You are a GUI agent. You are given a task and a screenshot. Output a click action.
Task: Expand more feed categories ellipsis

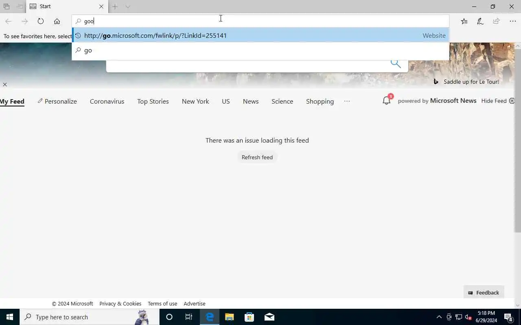point(347,101)
